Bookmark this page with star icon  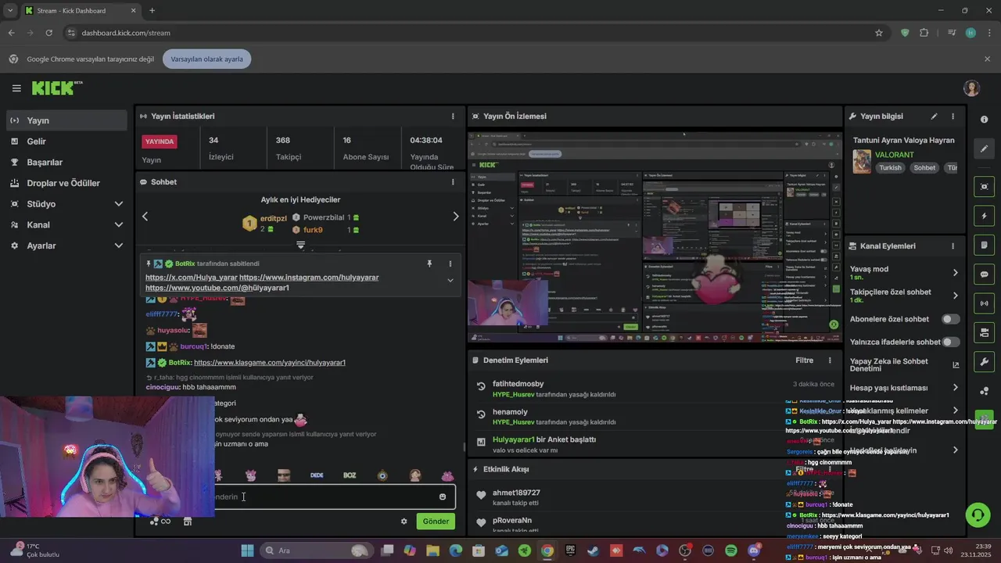point(879,33)
